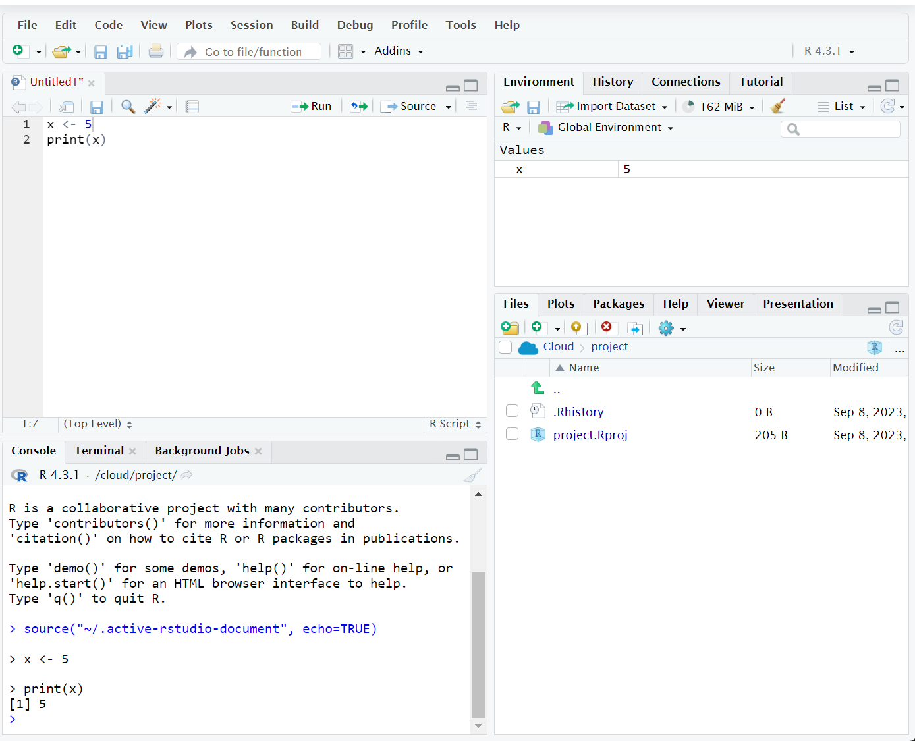Save current document from main toolbar
Screen dimensions: 915x741
[x=101, y=51]
